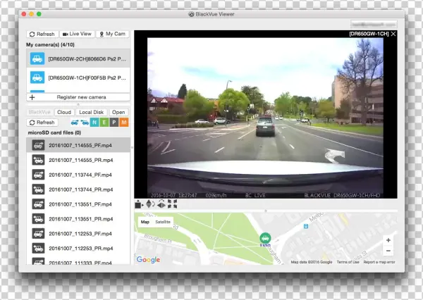Select file 20161007_113744_PR.mp4

click(x=78, y=189)
